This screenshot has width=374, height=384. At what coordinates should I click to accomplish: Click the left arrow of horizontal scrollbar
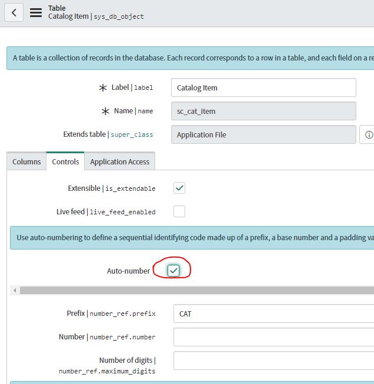click(x=15, y=291)
